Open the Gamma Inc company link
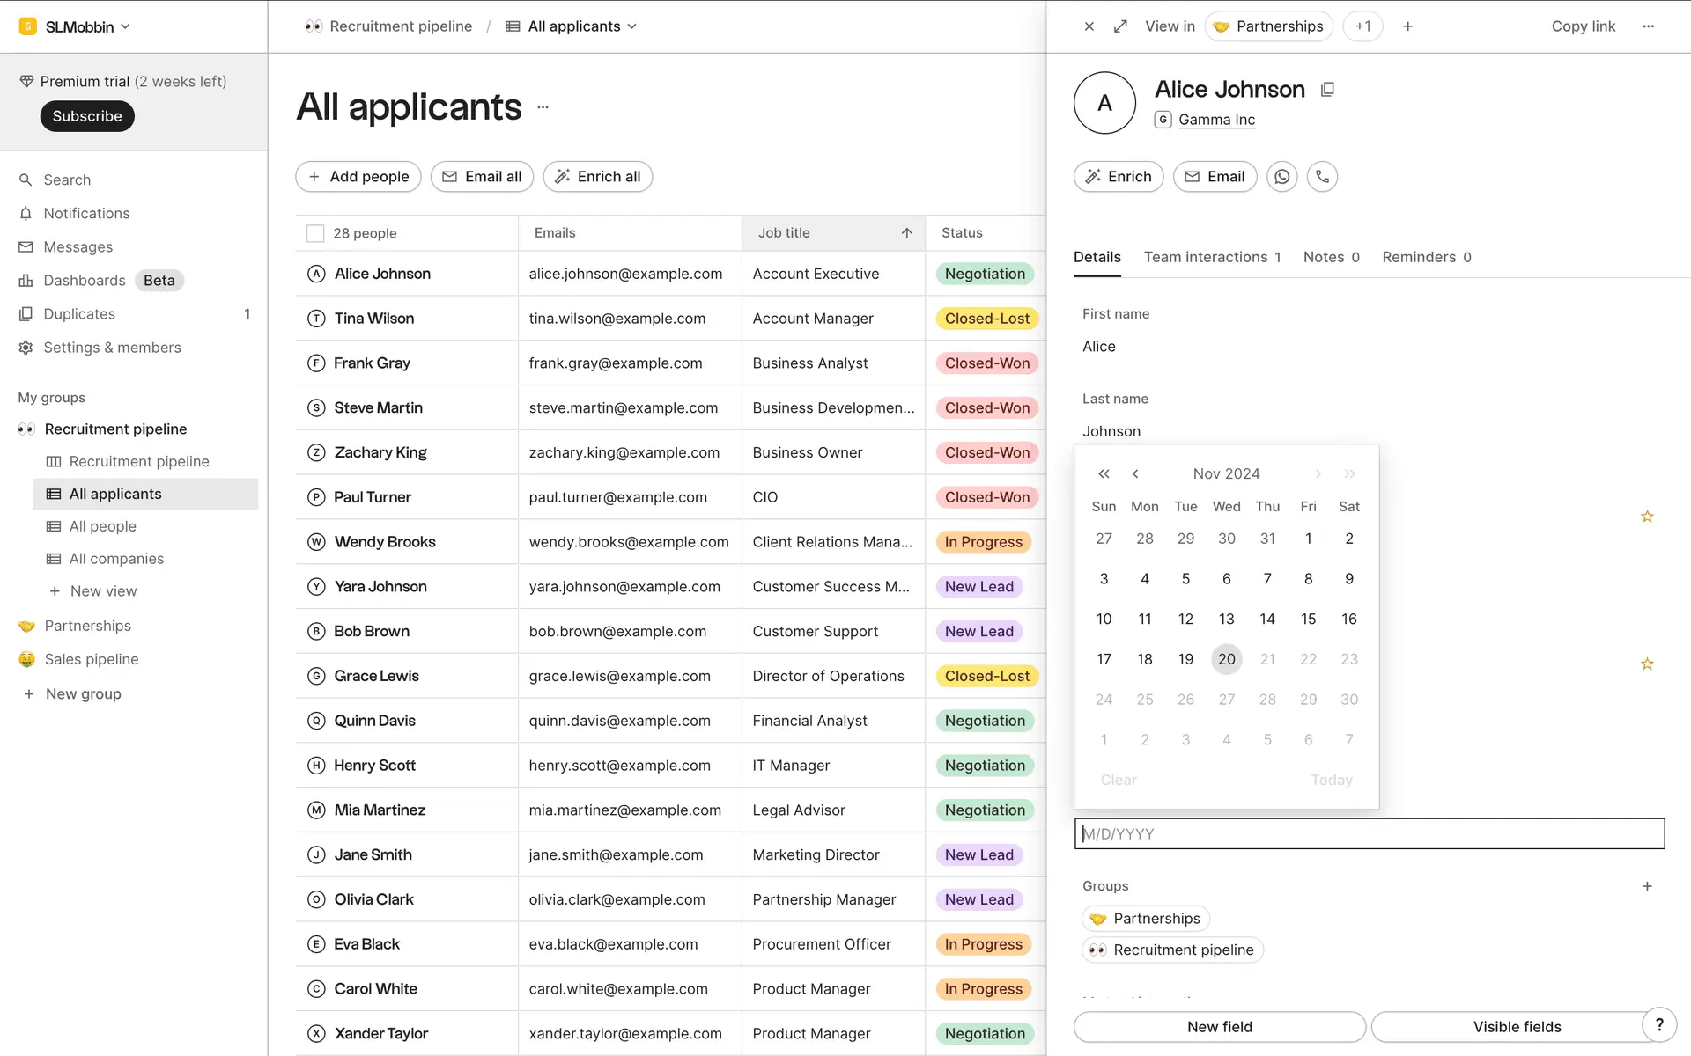This screenshot has width=1691, height=1056. coord(1216,120)
